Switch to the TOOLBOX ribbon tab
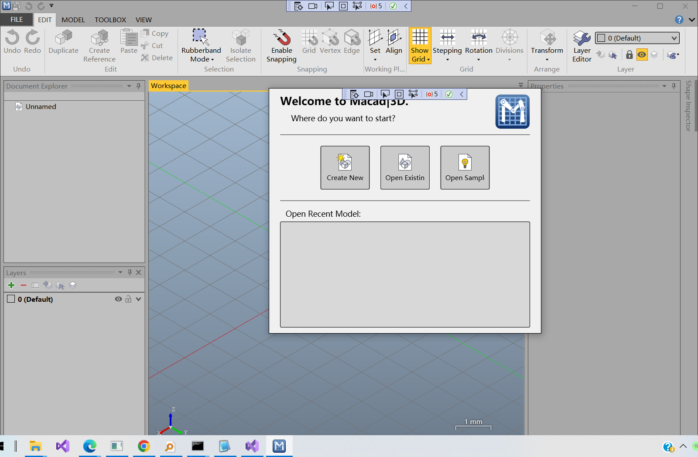698x457 pixels. click(110, 20)
